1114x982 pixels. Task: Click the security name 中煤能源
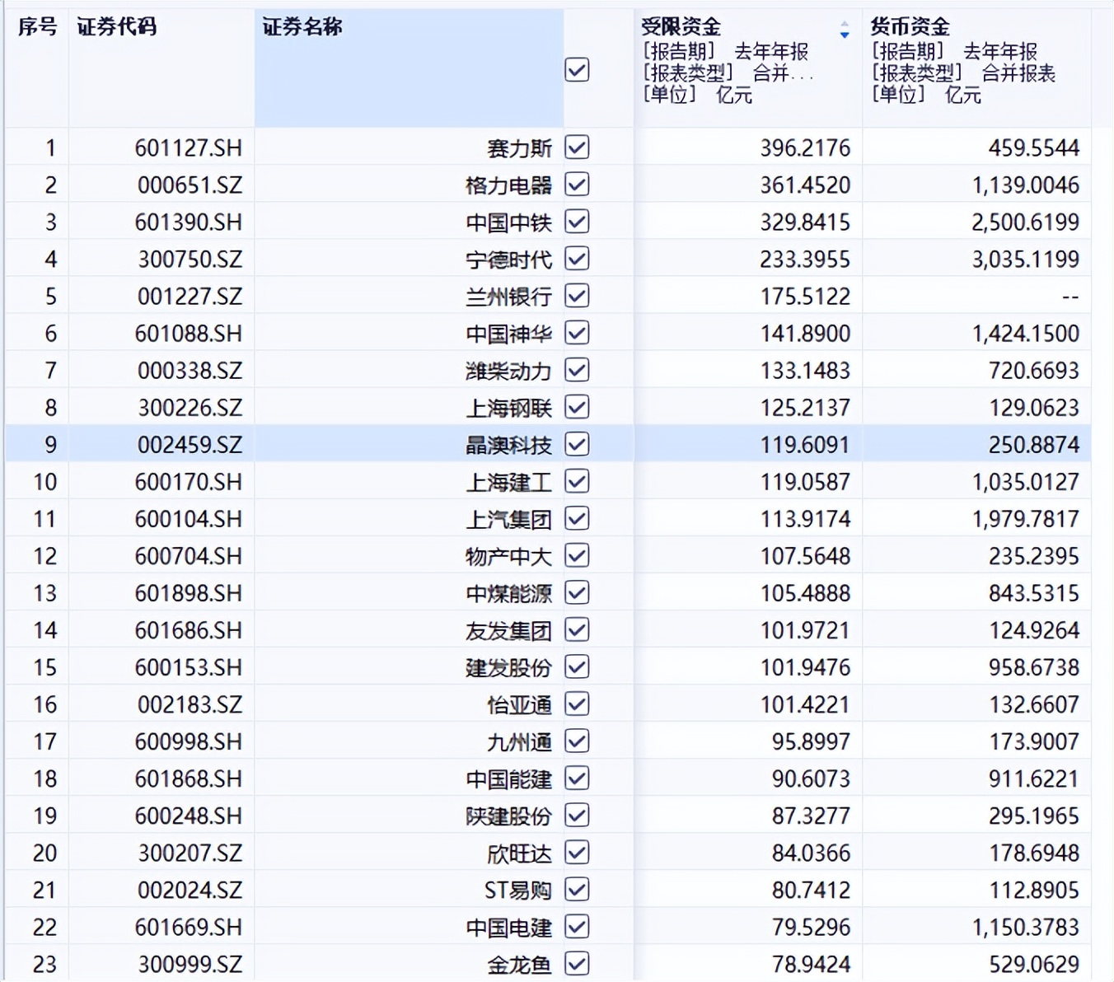508,593
